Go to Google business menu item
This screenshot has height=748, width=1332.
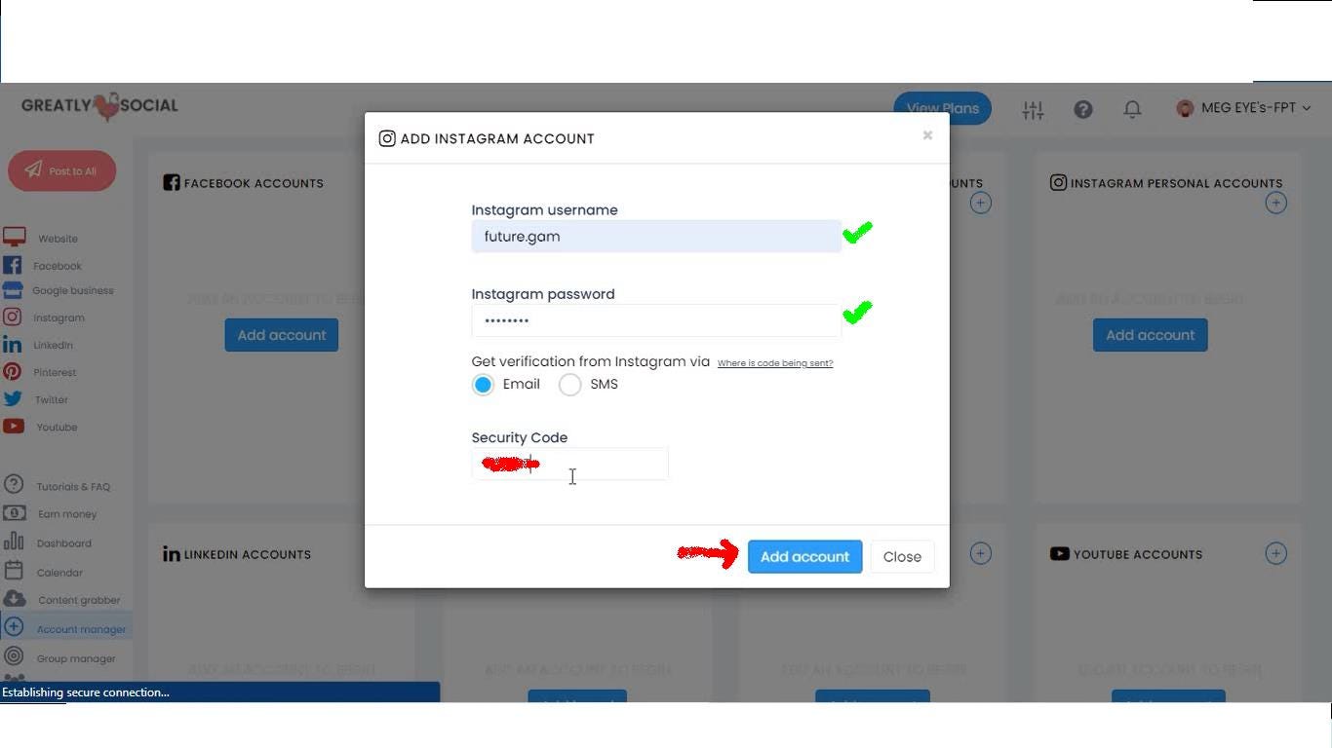click(x=72, y=290)
